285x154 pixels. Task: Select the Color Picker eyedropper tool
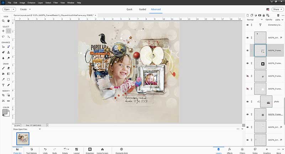click(3, 79)
